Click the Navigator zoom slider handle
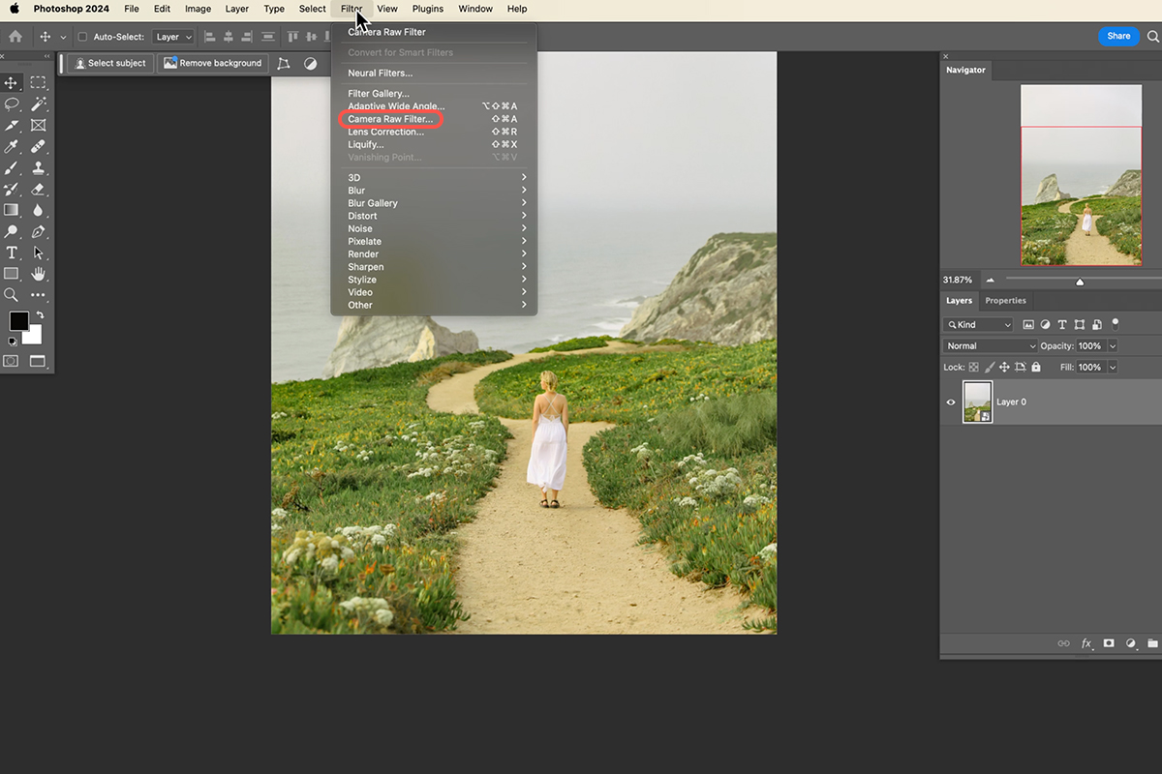 click(x=1080, y=282)
